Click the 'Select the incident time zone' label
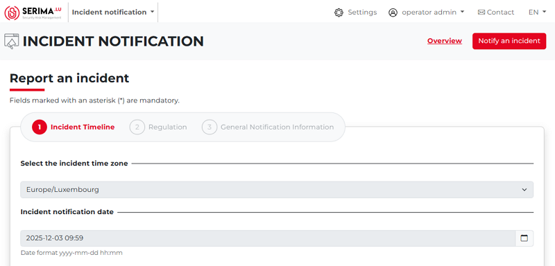555x266 pixels. 74,163
